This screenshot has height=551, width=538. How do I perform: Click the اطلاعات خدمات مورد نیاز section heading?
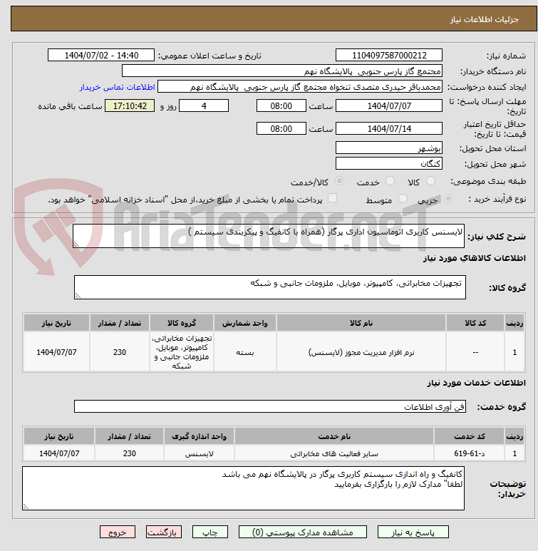[x=477, y=382]
